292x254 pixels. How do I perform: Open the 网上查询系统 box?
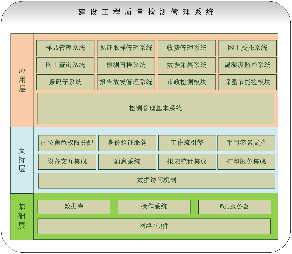click(x=65, y=65)
